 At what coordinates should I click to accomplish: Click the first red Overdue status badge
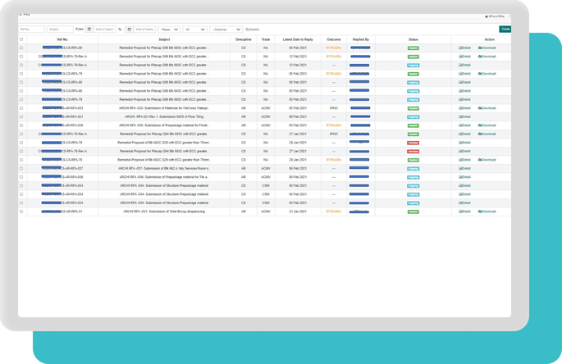(413, 143)
